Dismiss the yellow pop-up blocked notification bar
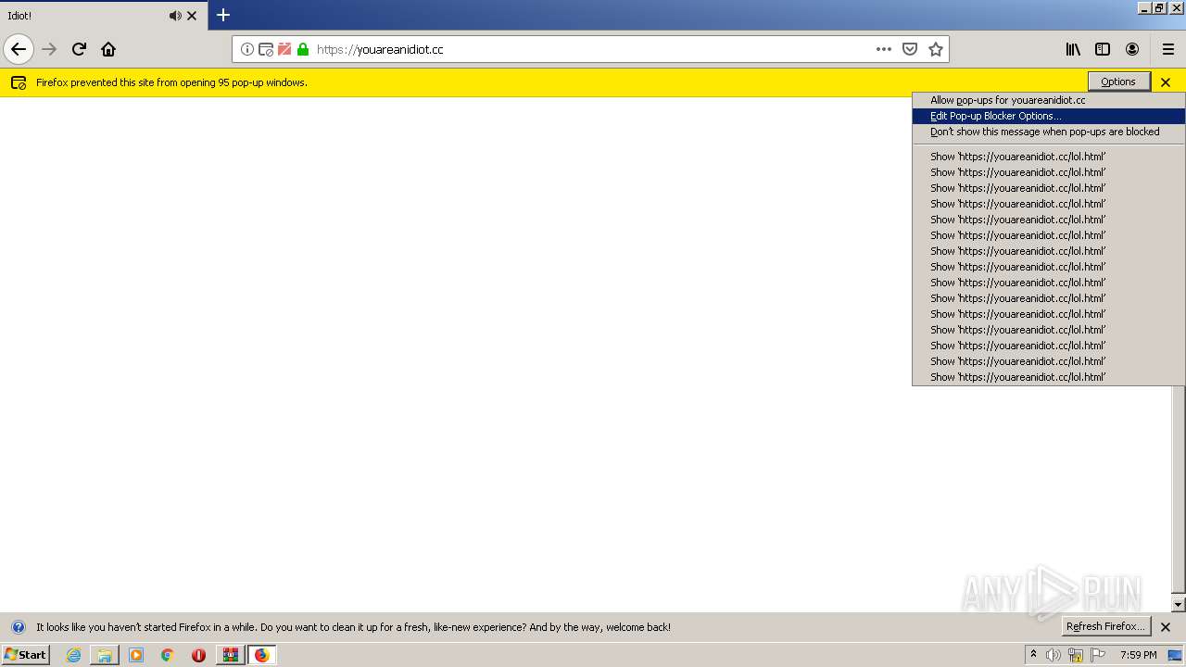Viewport: 1186px width, 667px height. click(1166, 82)
